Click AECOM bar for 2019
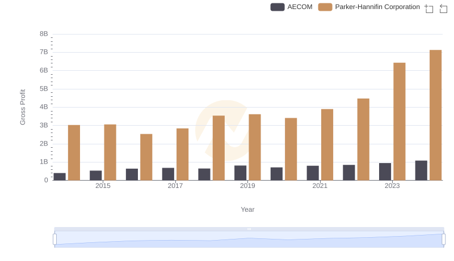The height and width of the screenshot is (261, 454). (x=240, y=173)
